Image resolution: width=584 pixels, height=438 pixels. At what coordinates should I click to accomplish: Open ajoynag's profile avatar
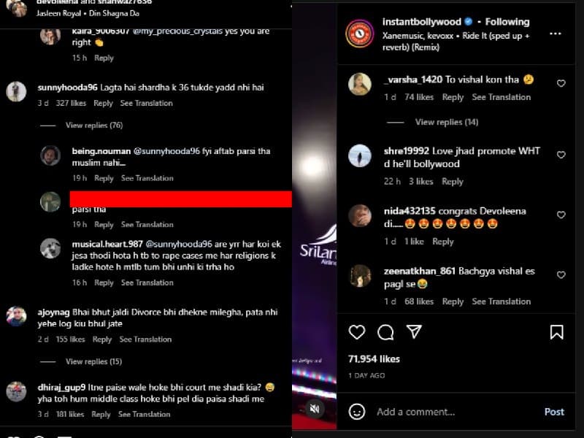pyautogui.click(x=16, y=317)
